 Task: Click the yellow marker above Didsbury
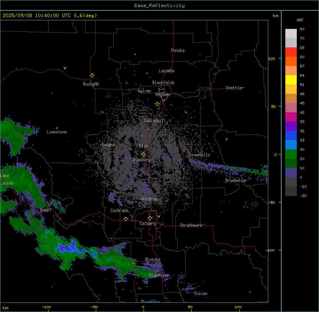tap(144, 155)
